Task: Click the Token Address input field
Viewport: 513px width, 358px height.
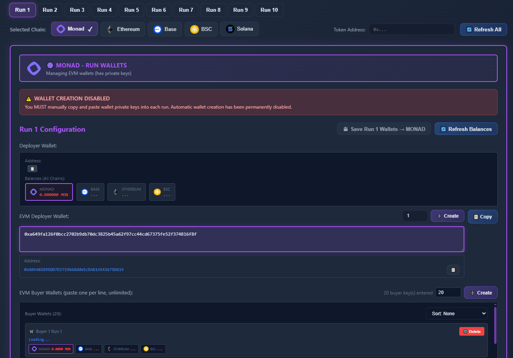Action: pos(411,29)
